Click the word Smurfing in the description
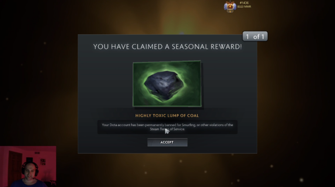This screenshot has height=187, width=335. (188, 125)
